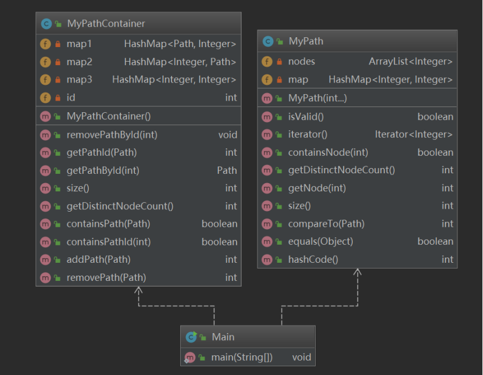Click the class icon next to MyPath title

[x=267, y=41]
